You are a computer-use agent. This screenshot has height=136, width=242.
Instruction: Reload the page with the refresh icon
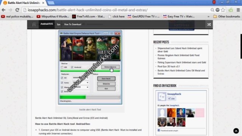point(17,10)
